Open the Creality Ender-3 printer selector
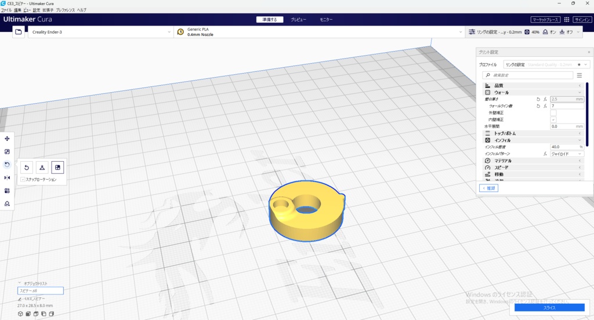594x320 pixels. 101,32
